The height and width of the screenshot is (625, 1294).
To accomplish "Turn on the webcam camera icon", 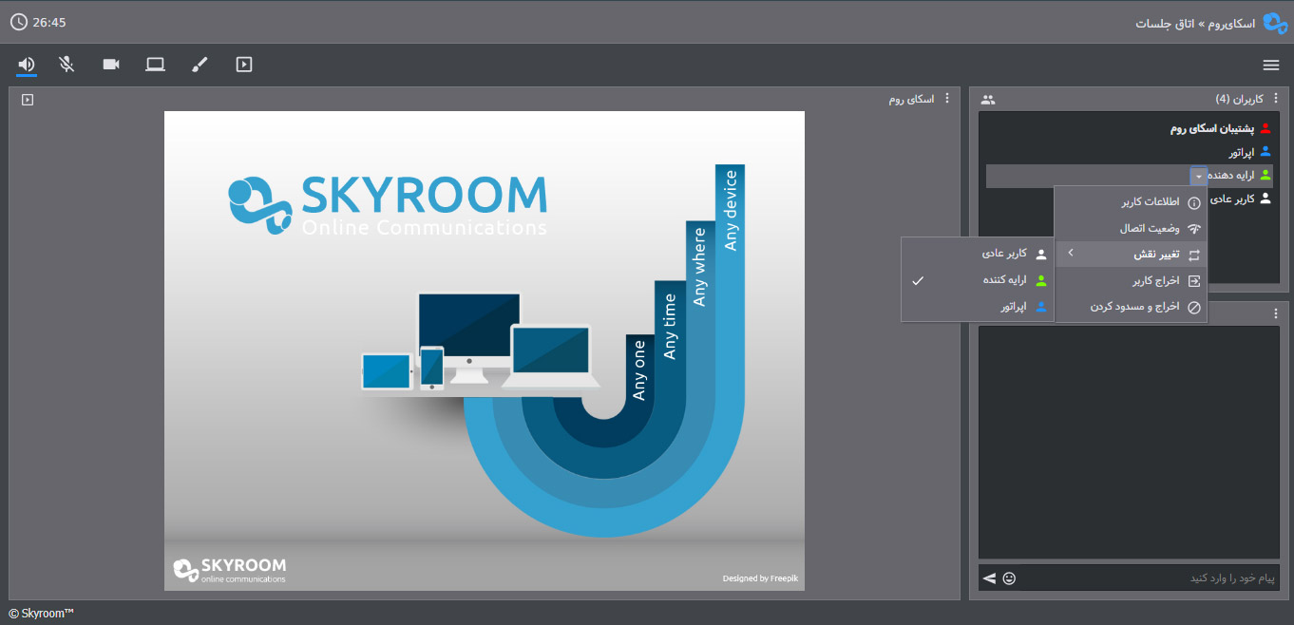I will click(111, 65).
